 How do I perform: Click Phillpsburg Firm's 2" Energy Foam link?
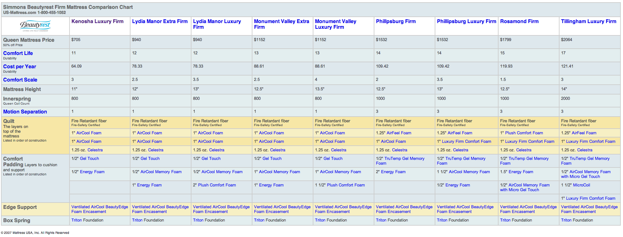pyautogui.click(x=393, y=172)
